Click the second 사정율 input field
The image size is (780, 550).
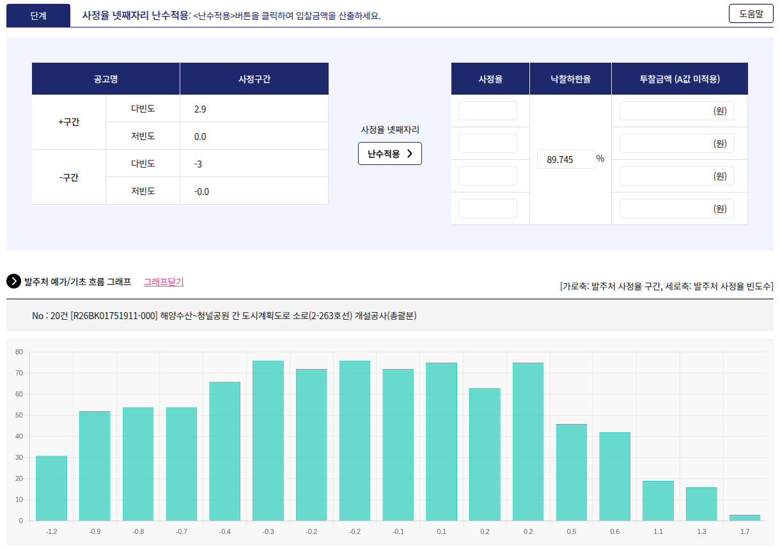coord(488,143)
